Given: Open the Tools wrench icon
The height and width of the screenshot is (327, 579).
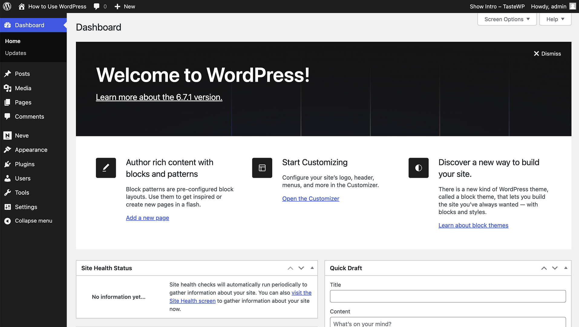Looking at the screenshot, I should tap(8, 193).
